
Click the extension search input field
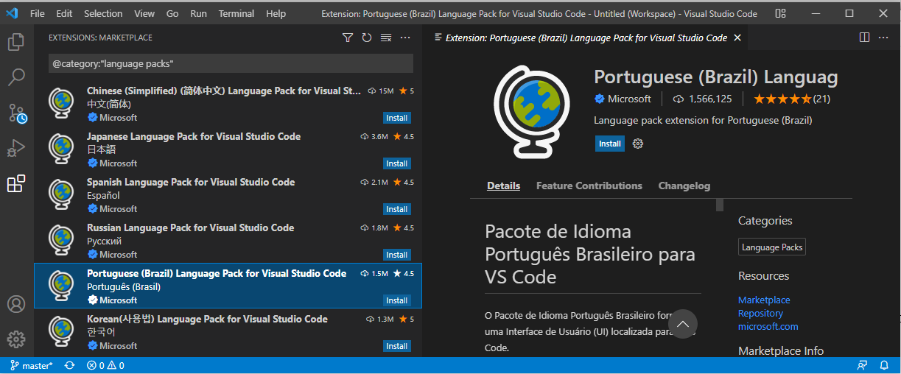(x=231, y=63)
